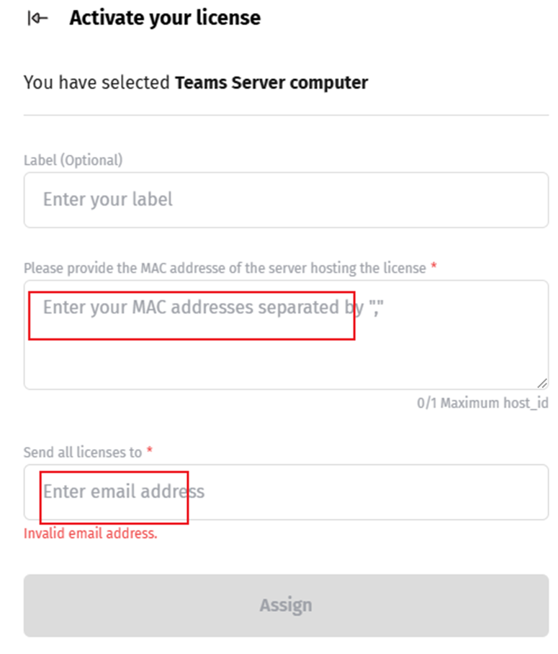558x654 pixels.
Task: Focus the 'Enter your label' field
Action: click(286, 199)
